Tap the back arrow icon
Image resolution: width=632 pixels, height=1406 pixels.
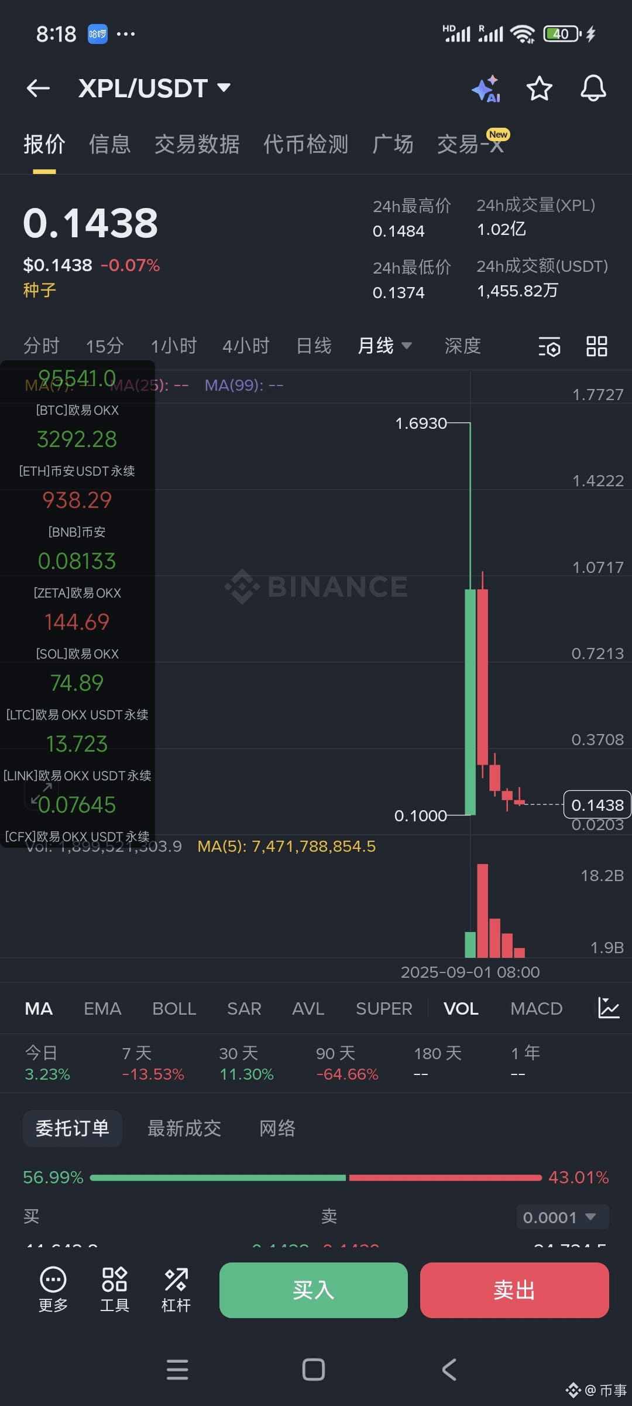[38, 88]
